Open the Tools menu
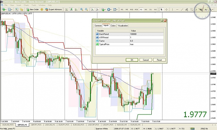 34,5
